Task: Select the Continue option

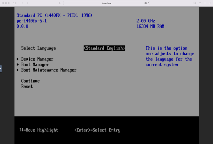Action: coord(30,81)
